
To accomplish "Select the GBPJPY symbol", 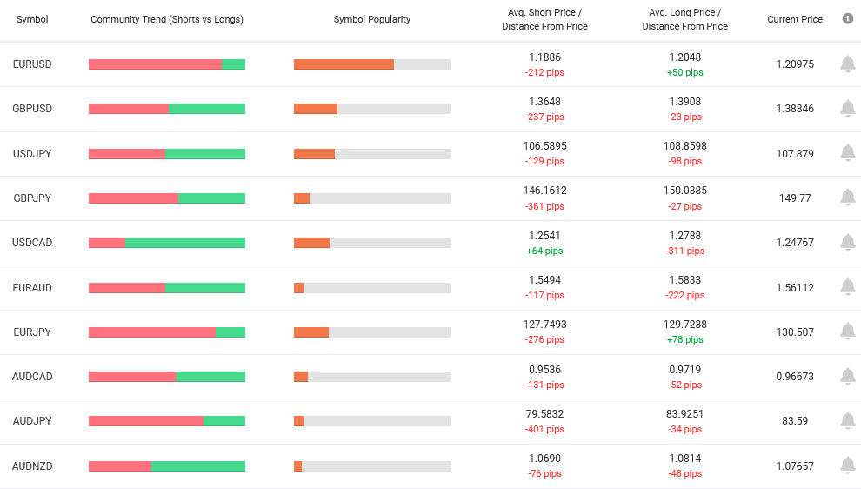I will tap(32, 198).
